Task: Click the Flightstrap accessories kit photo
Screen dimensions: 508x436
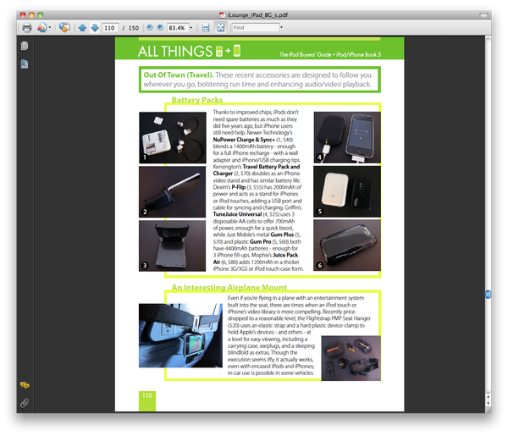Action: (351, 358)
